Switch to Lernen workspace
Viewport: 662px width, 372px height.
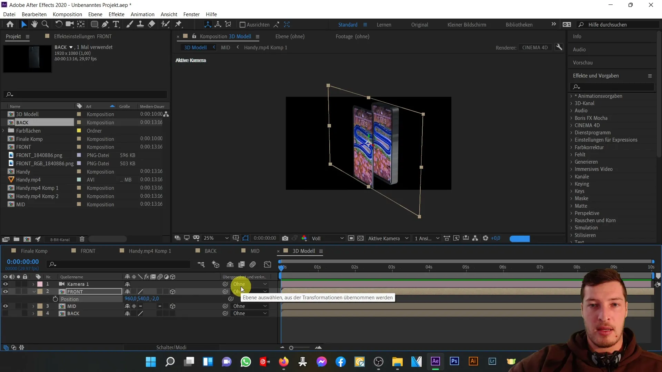coord(384,25)
